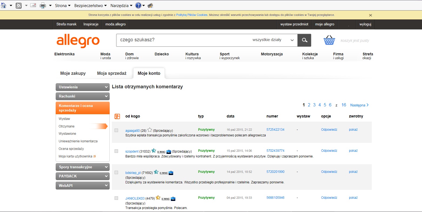Viewport: 422px width, 212px height.
Task: Select the Moje konto tab
Action: (149, 73)
